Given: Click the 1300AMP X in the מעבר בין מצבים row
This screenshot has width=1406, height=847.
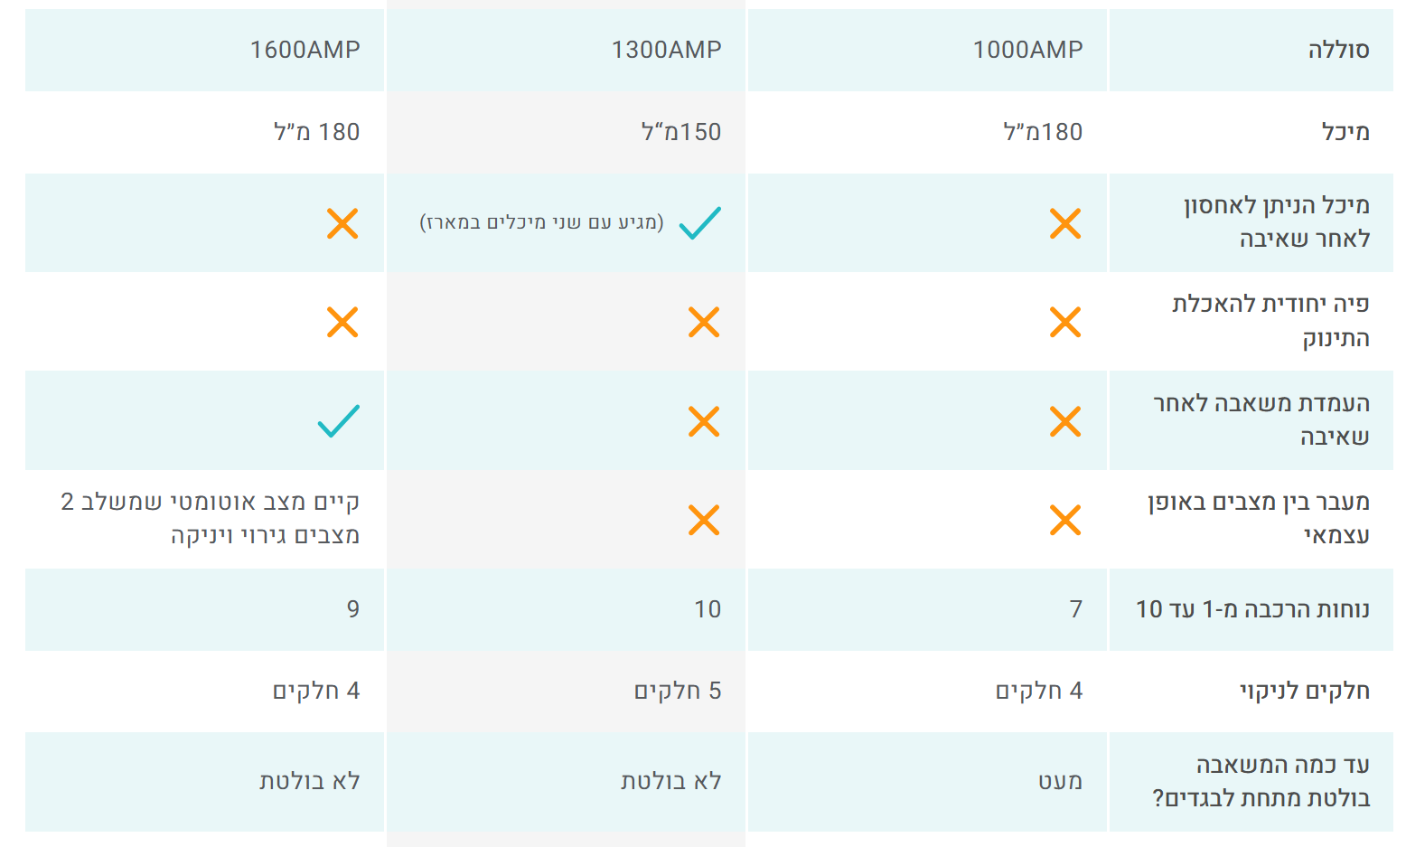Looking at the screenshot, I should point(704,520).
